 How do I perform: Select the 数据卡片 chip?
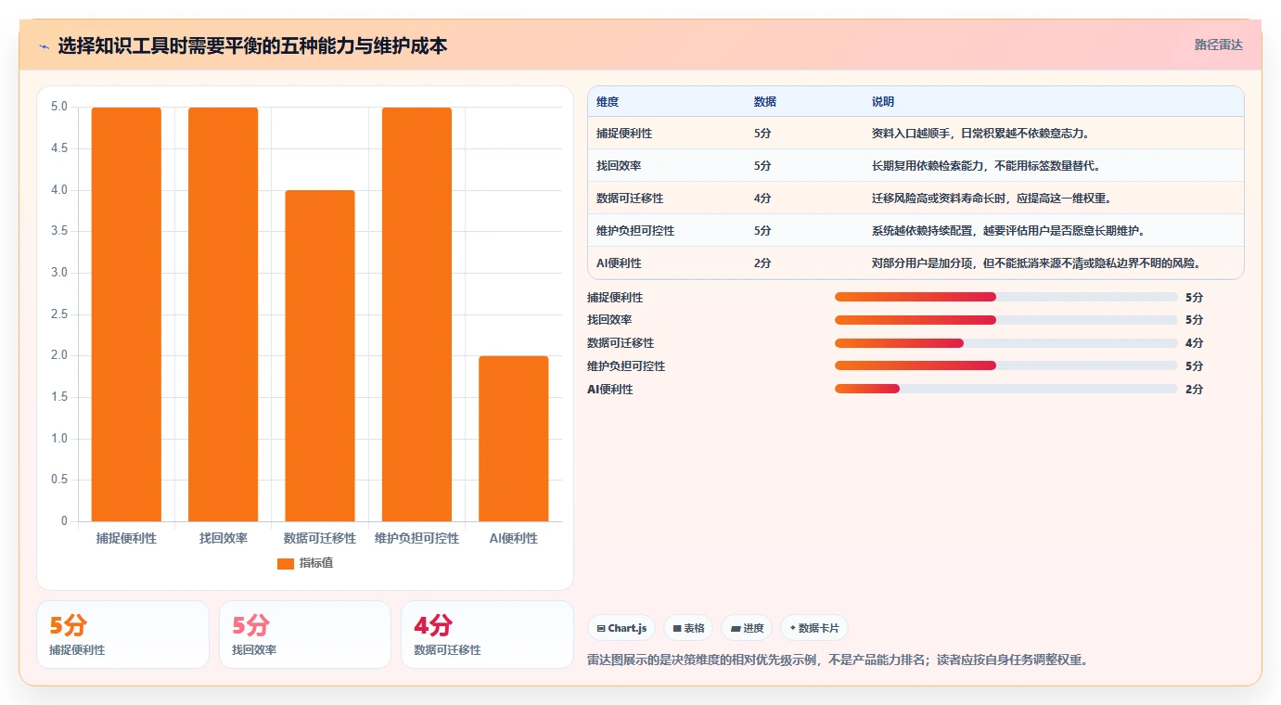814,628
